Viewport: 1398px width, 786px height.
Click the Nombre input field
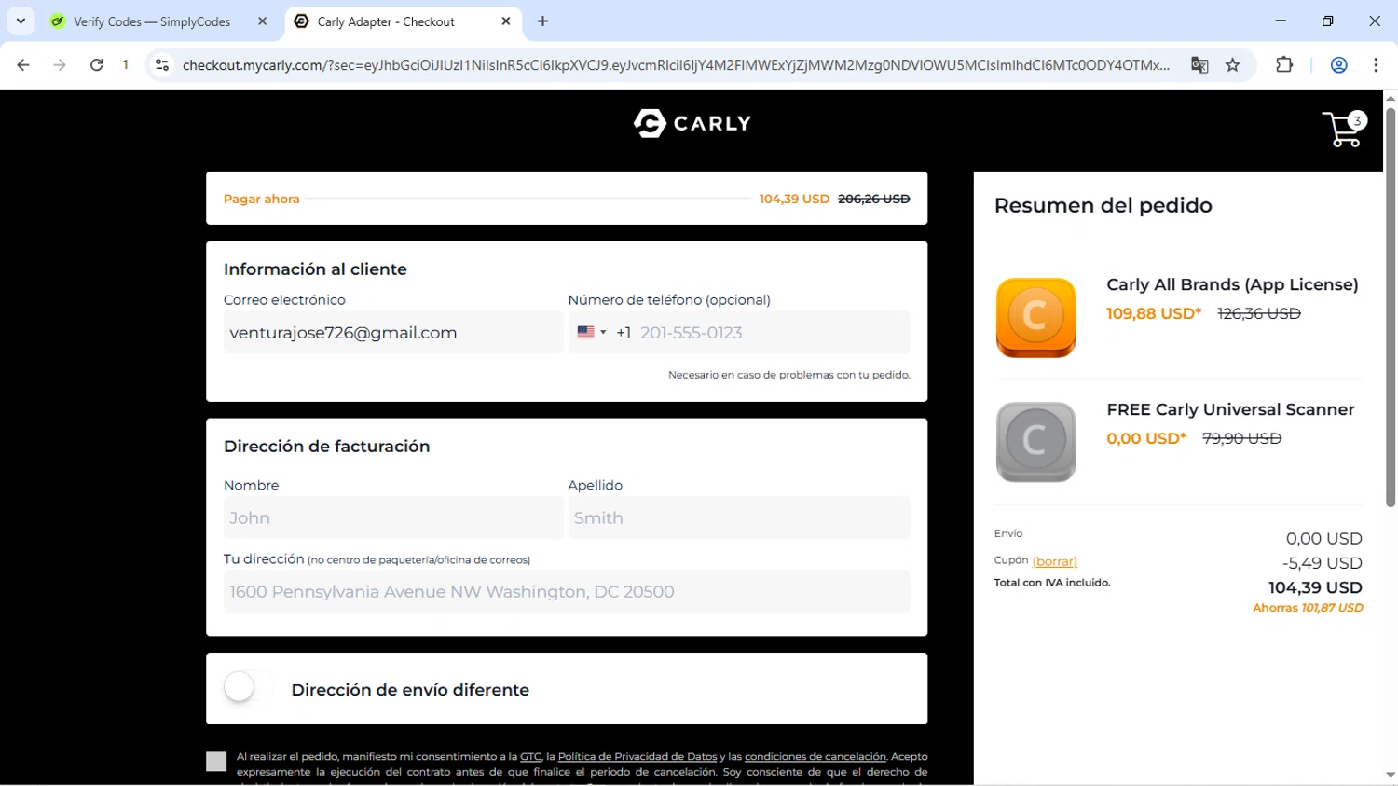(392, 517)
